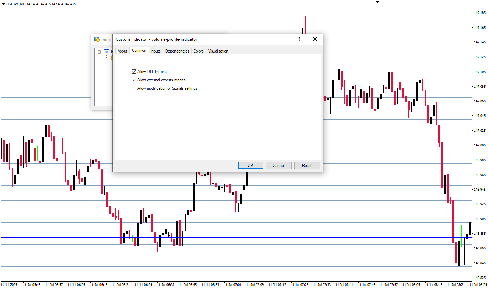Click the chart shift triangle marker

pos(377,2)
